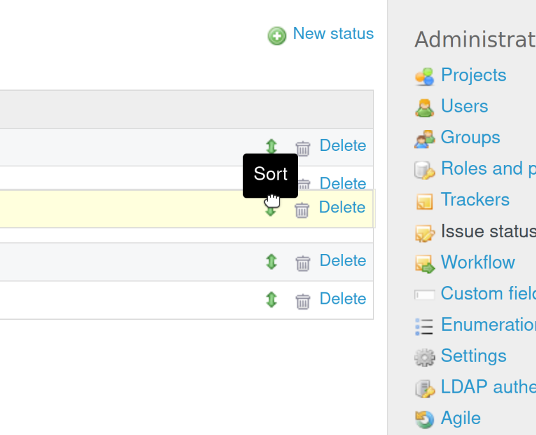Click the Settings gear icon in the sidebar
Viewport: 536px width, 435px height.
click(424, 357)
